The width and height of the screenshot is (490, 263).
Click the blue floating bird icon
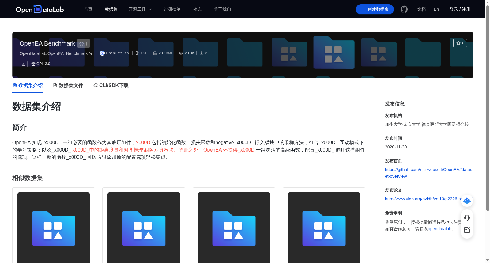click(467, 201)
